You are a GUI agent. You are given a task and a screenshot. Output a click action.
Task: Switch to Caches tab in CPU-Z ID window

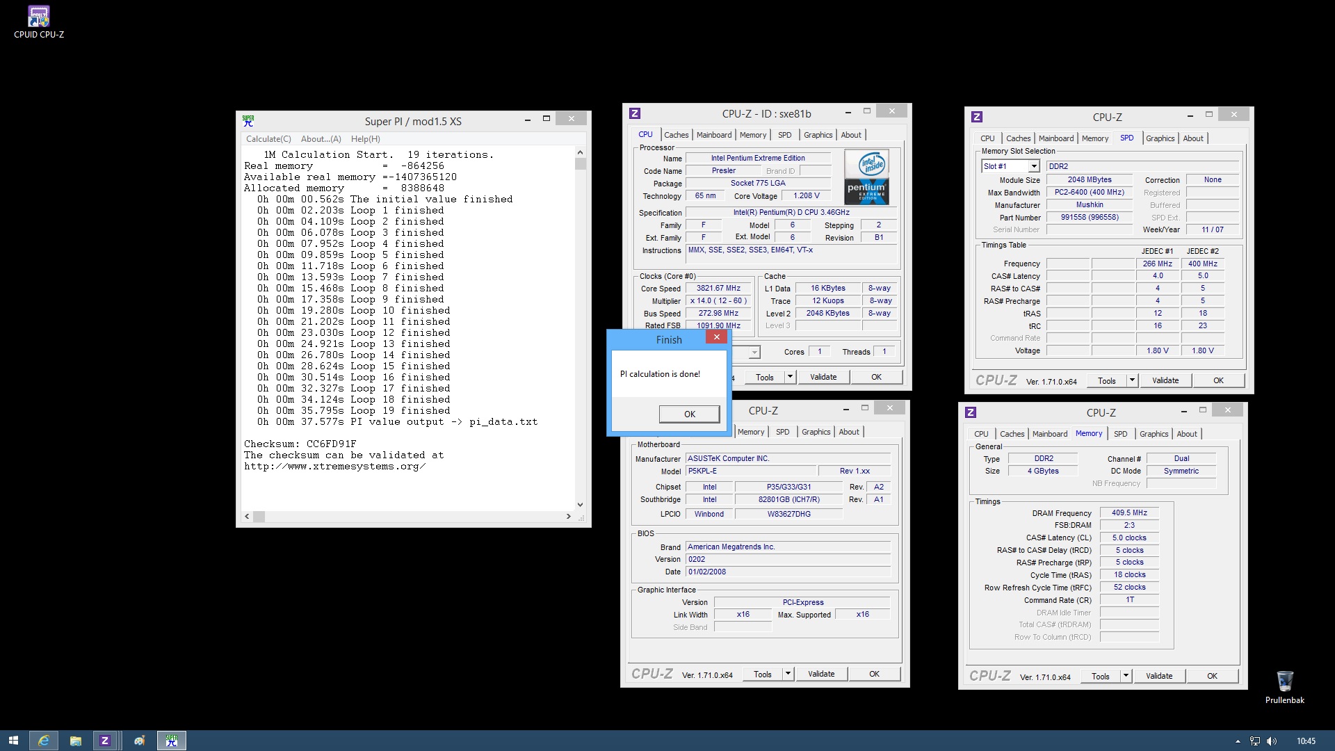(x=676, y=135)
